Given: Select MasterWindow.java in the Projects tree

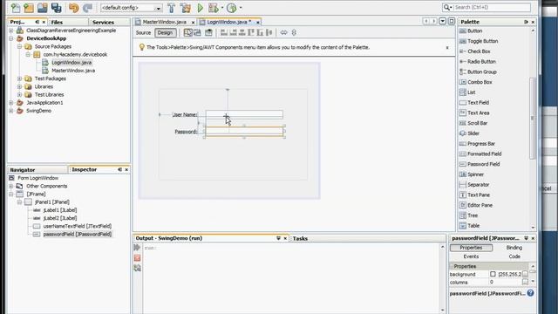Looking at the screenshot, I should tap(73, 71).
